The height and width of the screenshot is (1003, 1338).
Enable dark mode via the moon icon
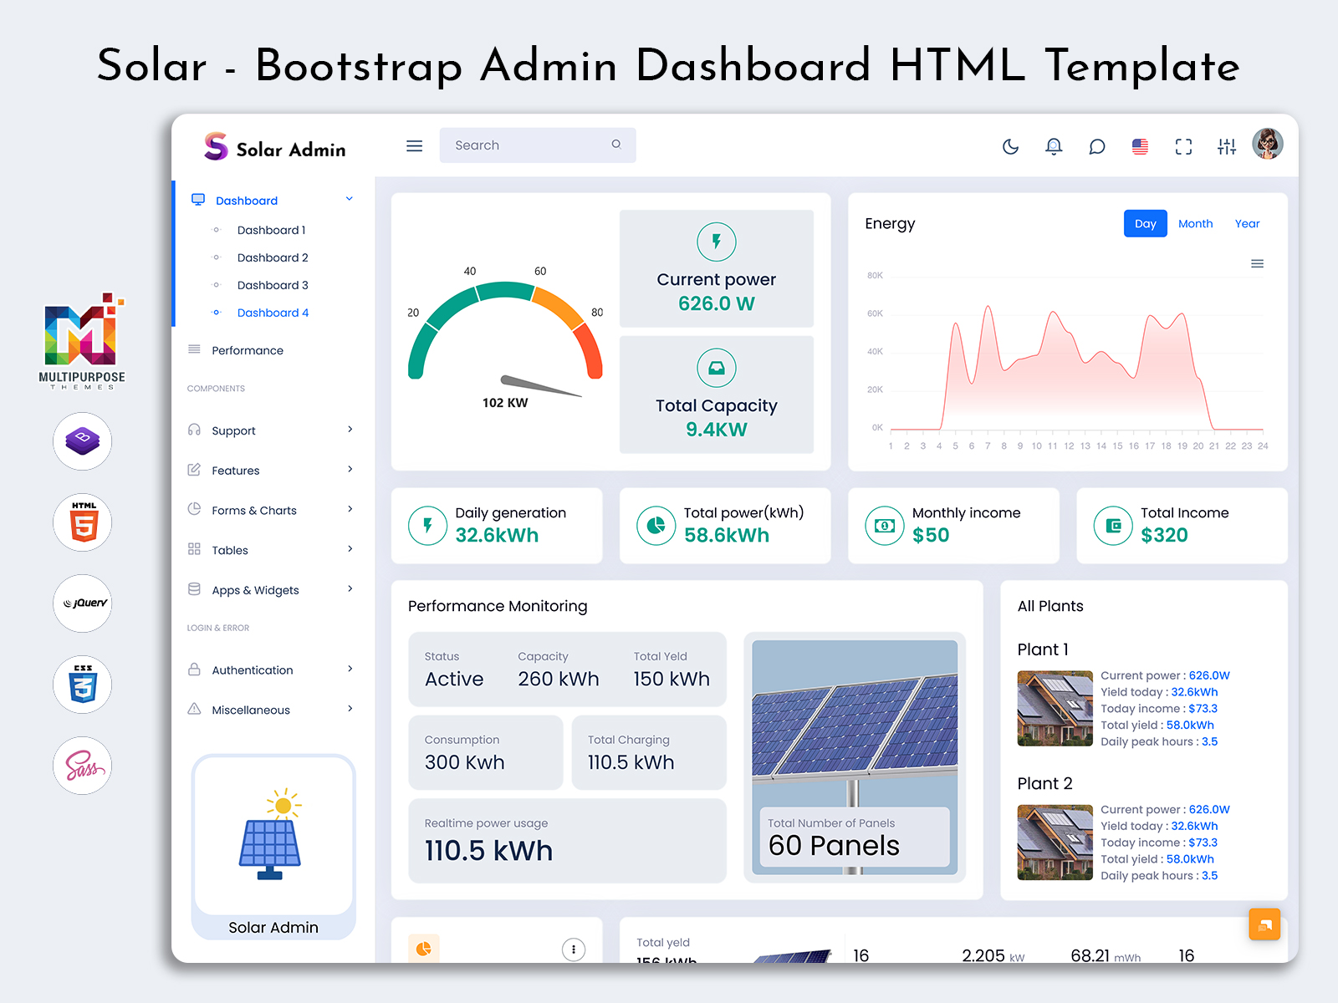pyautogui.click(x=1010, y=145)
